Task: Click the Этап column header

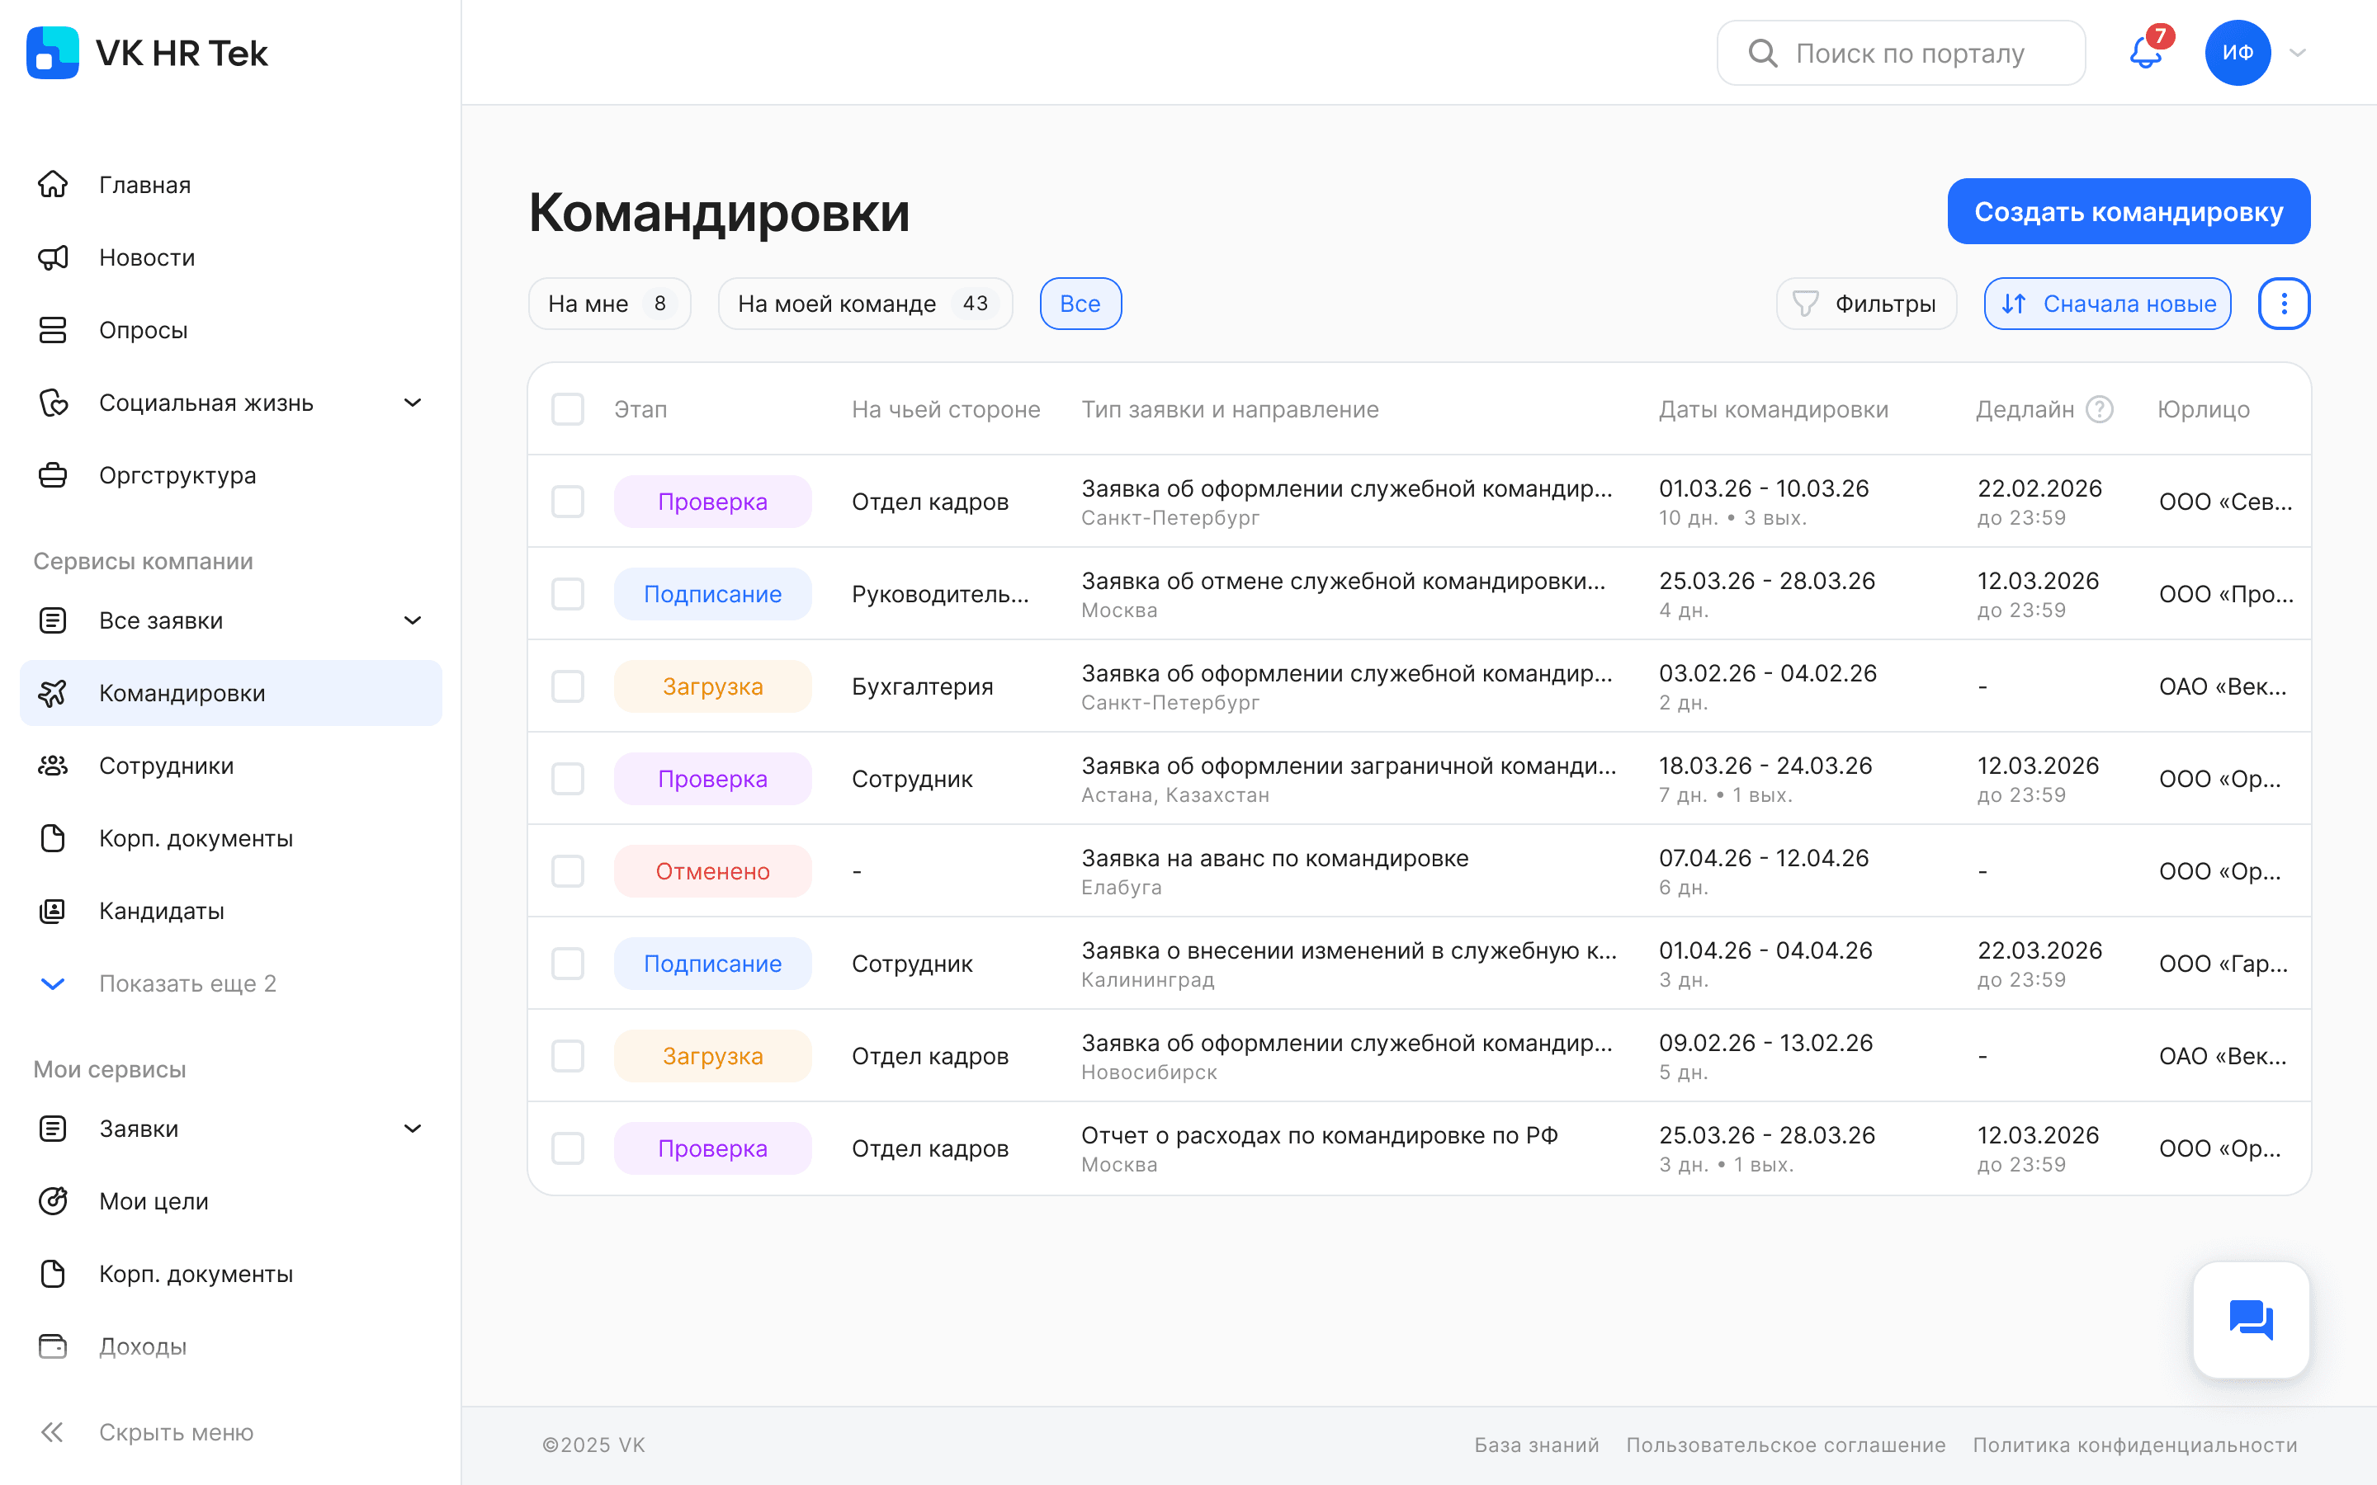Action: tap(640, 409)
